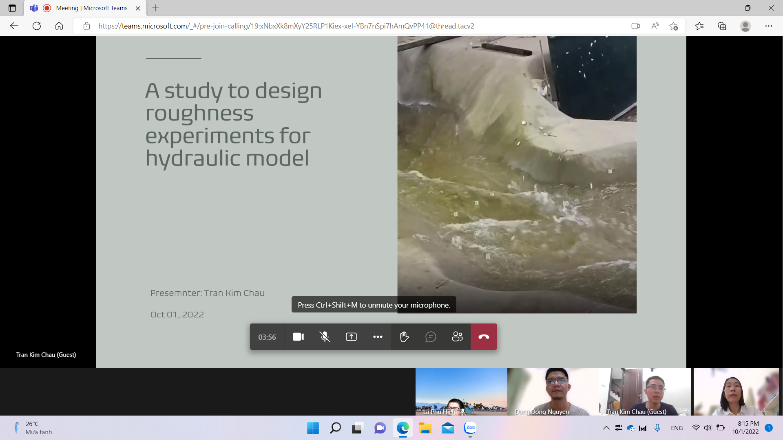Viewport: 783px width, 440px height.
Task: Open a new browser tab
Action: (x=155, y=8)
